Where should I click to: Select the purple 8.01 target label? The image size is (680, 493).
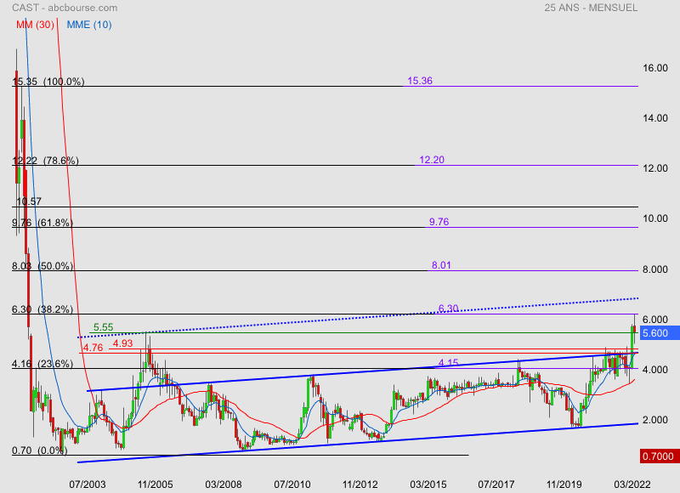pyautogui.click(x=441, y=266)
